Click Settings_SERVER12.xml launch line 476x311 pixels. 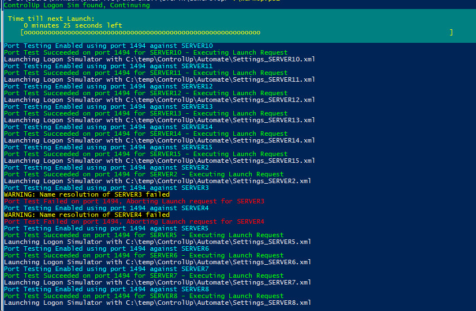coord(159,100)
